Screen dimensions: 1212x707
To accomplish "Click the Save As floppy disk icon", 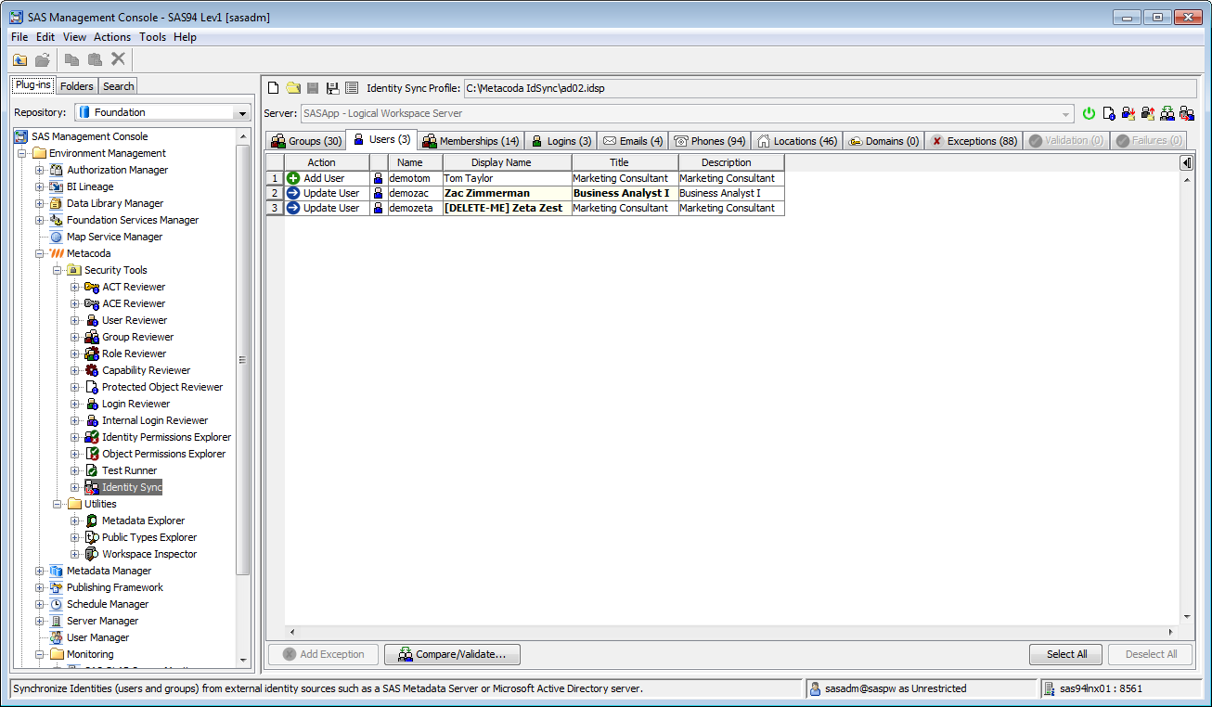I will [332, 88].
